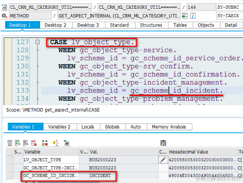Click the delete-row icon with red minus
The width and height of the screenshot is (243, 183).
click(x=34, y=143)
